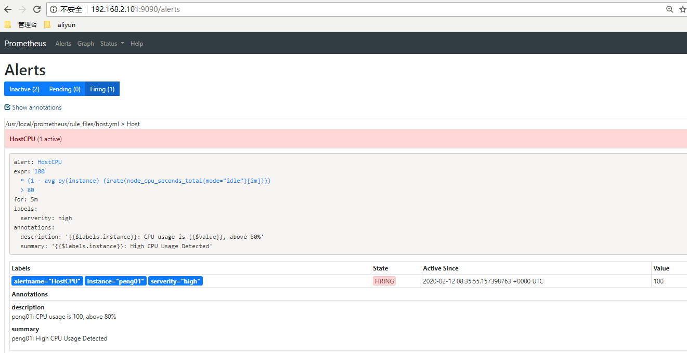The image size is (687, 353).
Task: Open the aliyun bookmark folder
Action: coord(60,24)
